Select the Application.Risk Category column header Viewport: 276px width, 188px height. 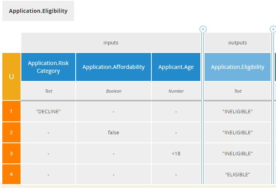click(48, 67)
